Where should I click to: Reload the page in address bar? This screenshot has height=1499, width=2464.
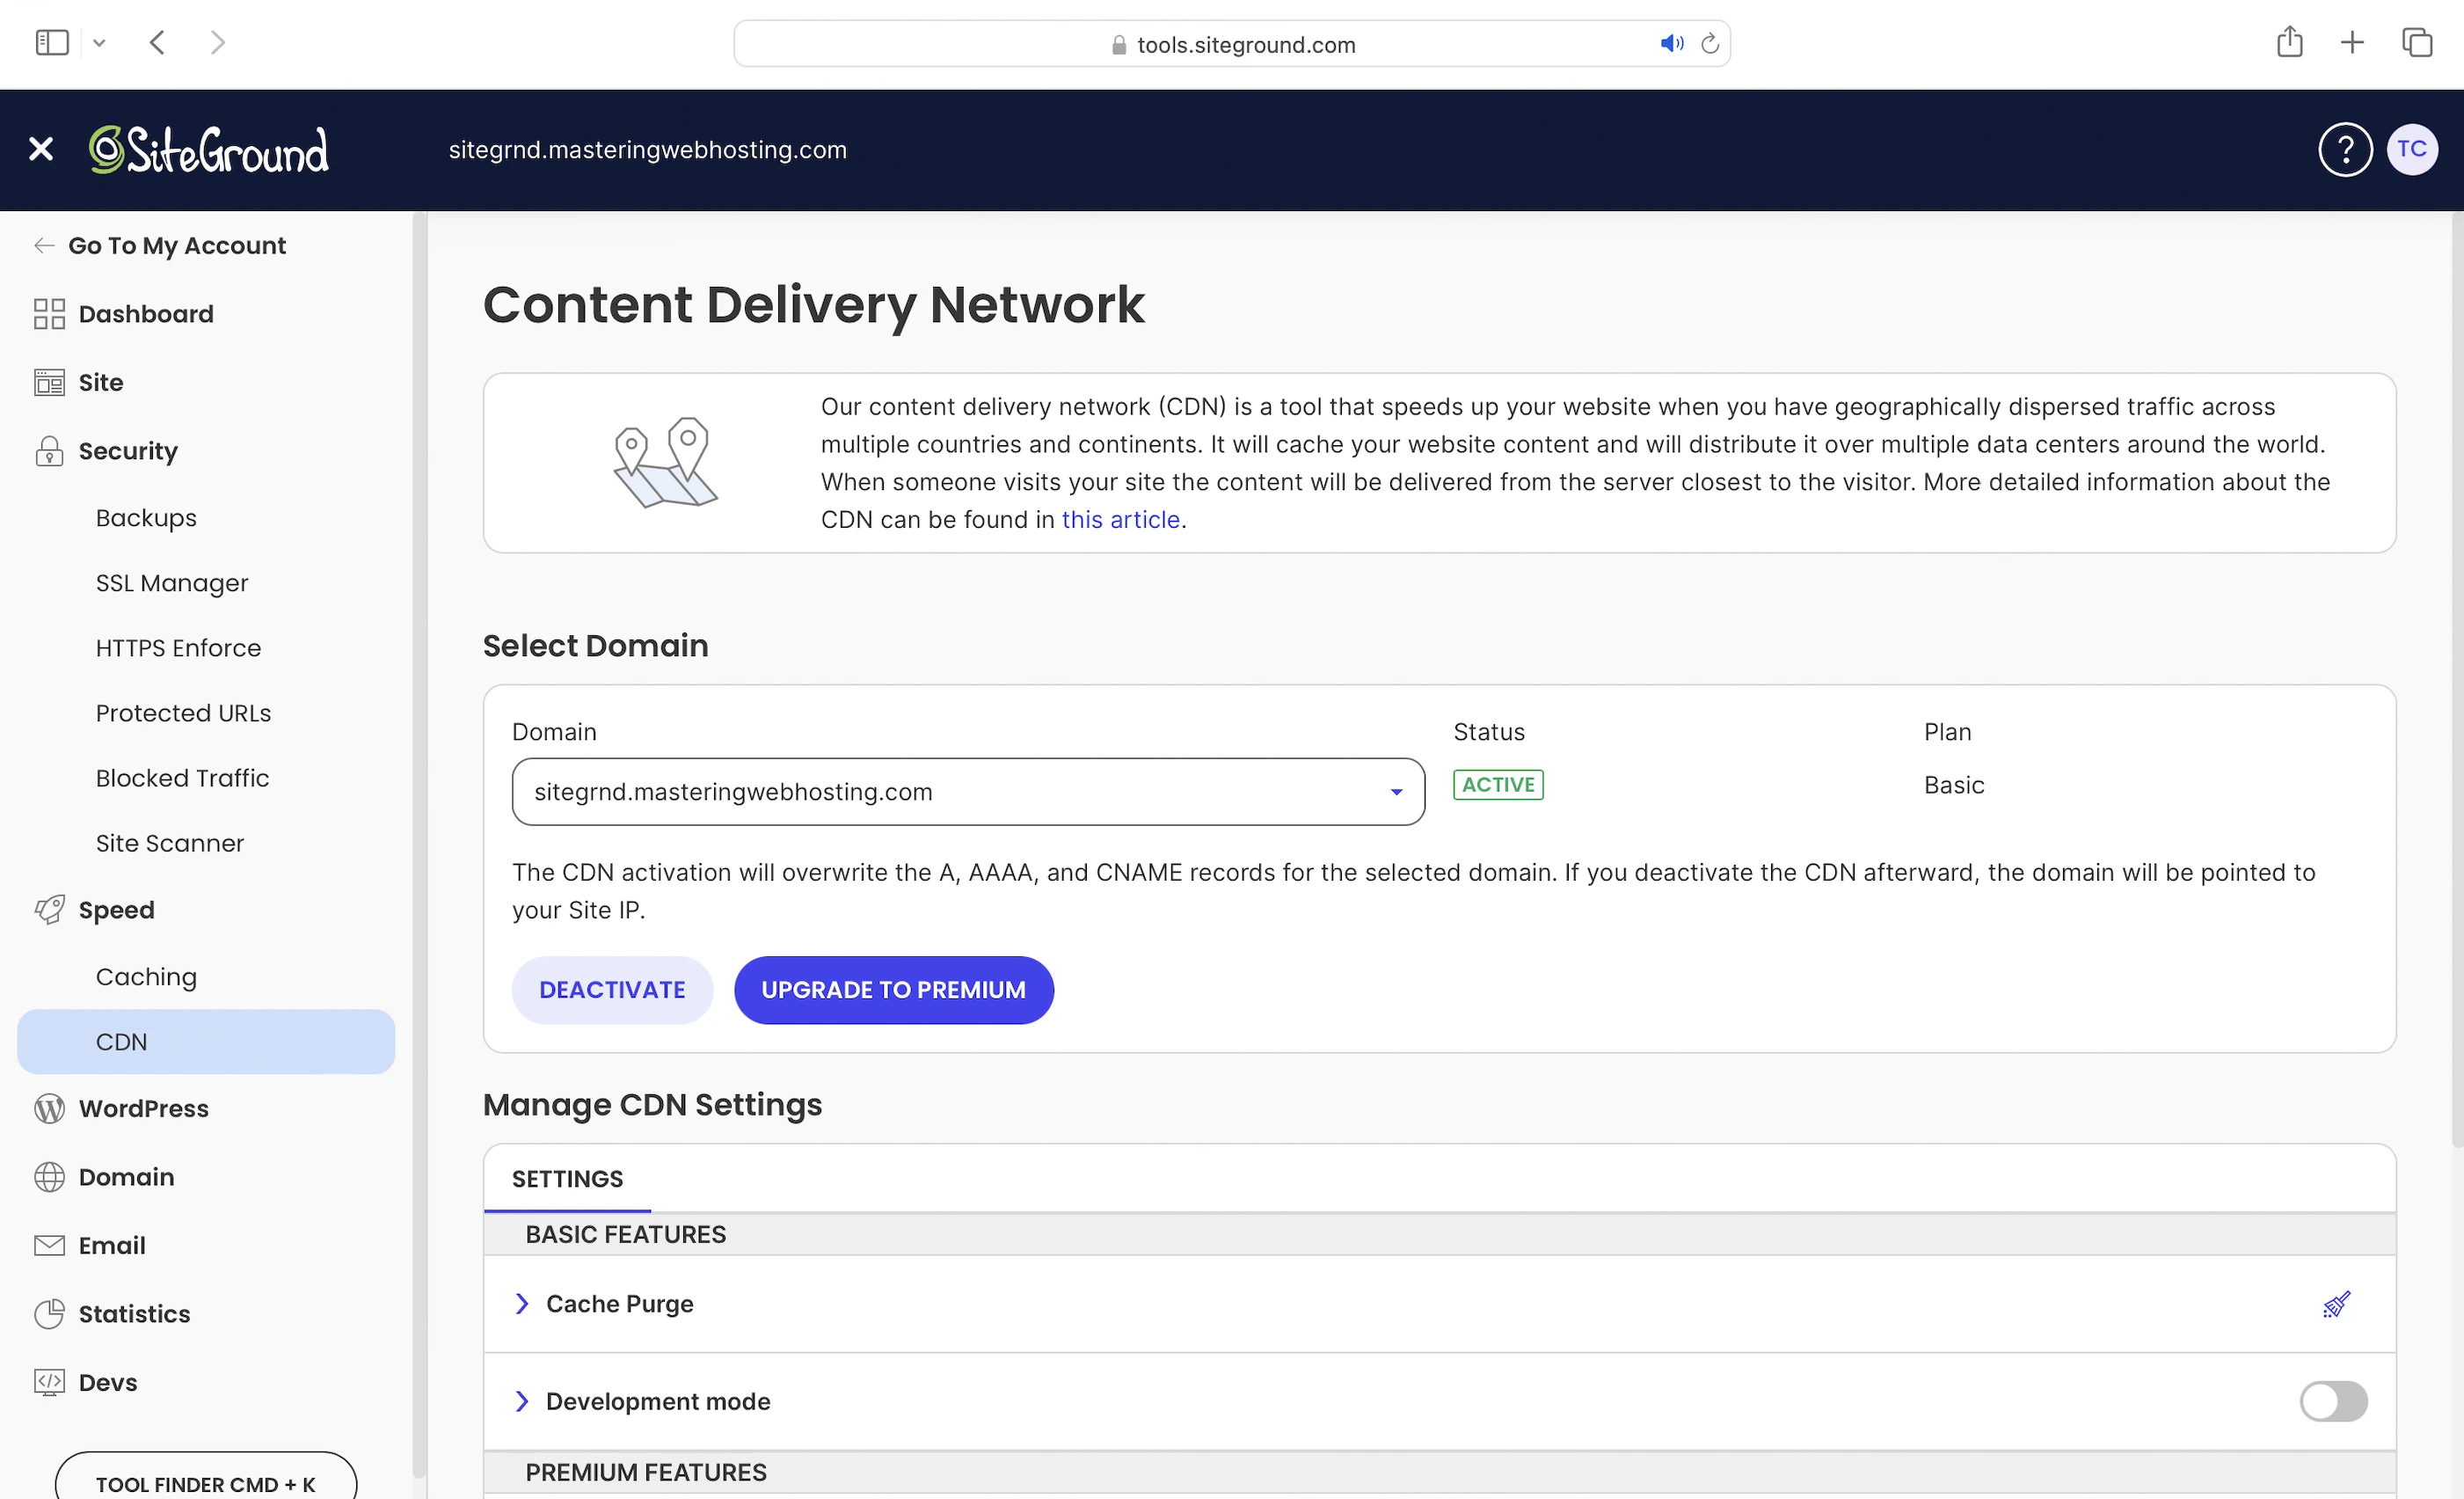coord(1710,44)
